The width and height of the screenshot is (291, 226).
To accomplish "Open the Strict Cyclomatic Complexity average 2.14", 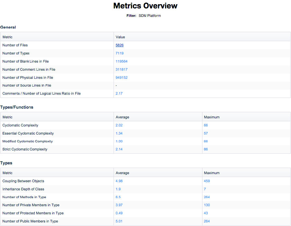I will [x=119, y=149].
